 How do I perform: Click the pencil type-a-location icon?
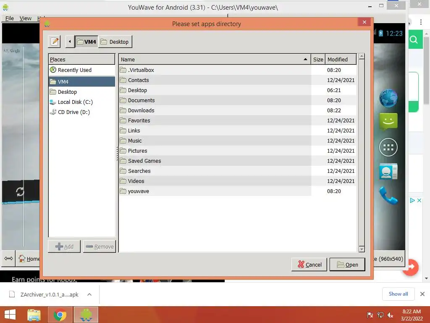coord(54,42)
